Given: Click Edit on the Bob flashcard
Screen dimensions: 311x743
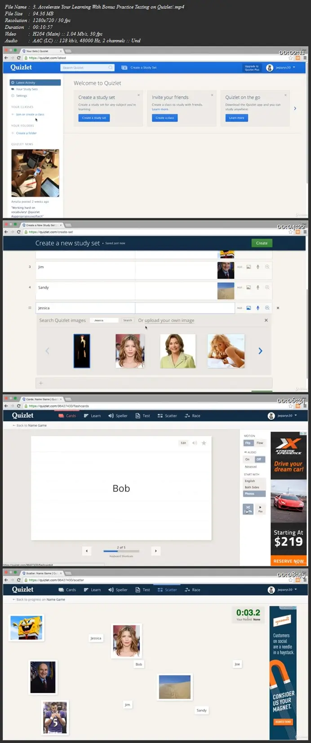Looking at the screenshot, I should [x=183, y=443].
